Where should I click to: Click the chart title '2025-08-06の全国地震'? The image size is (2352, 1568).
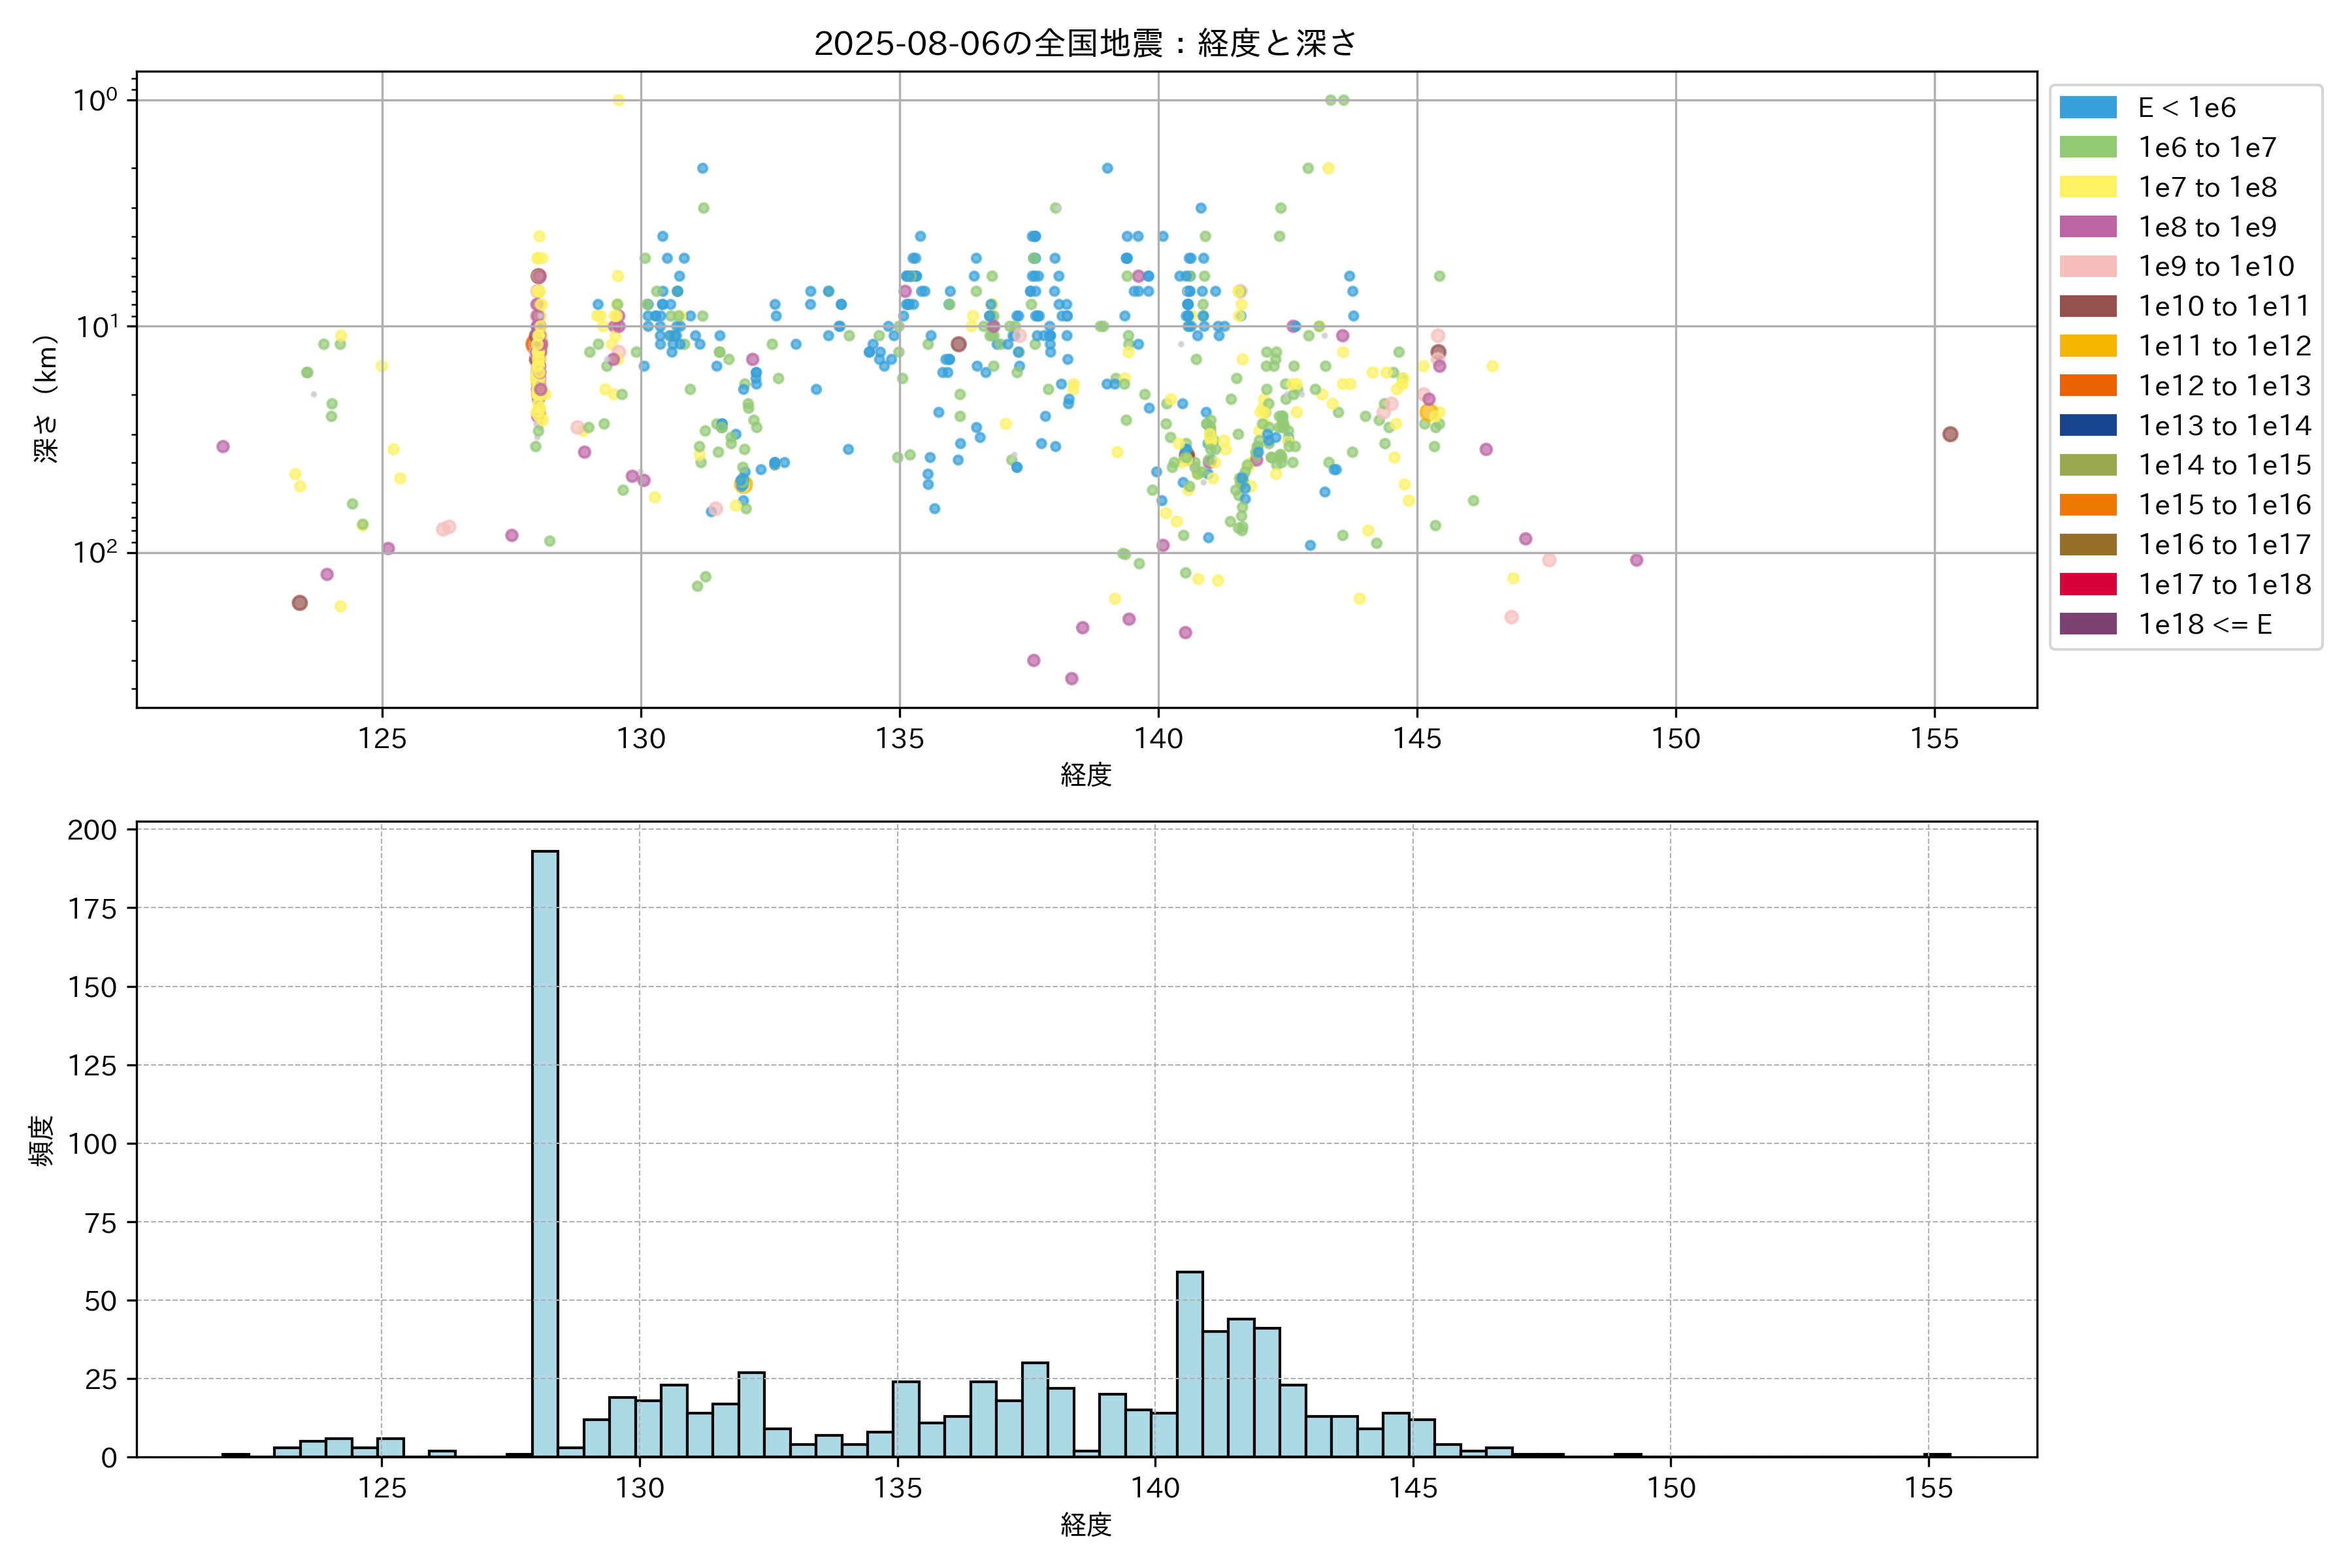tap(1085, 43)
